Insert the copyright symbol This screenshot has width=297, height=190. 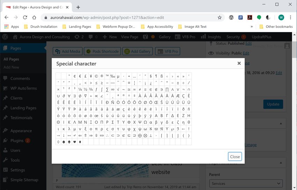(96, 76)
